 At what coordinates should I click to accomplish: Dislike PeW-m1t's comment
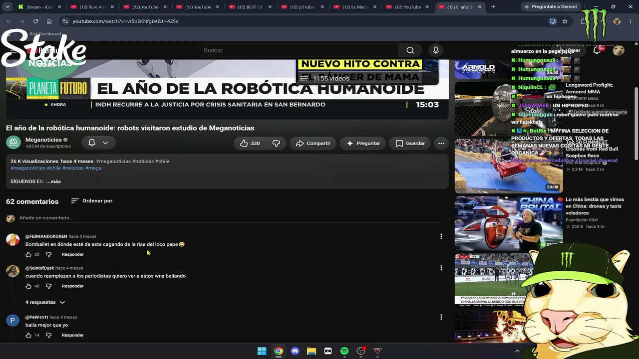point(48,335)
